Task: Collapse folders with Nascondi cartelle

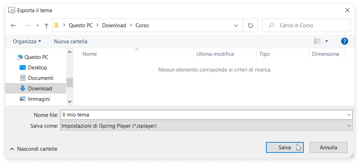Action: (34, 149)
